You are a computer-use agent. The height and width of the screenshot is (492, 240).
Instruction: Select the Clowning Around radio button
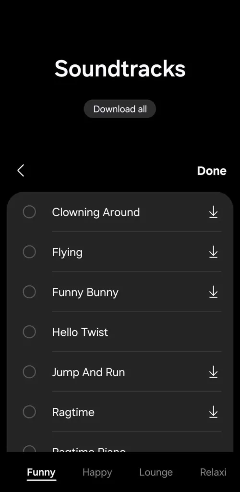[x=29, y=212]
